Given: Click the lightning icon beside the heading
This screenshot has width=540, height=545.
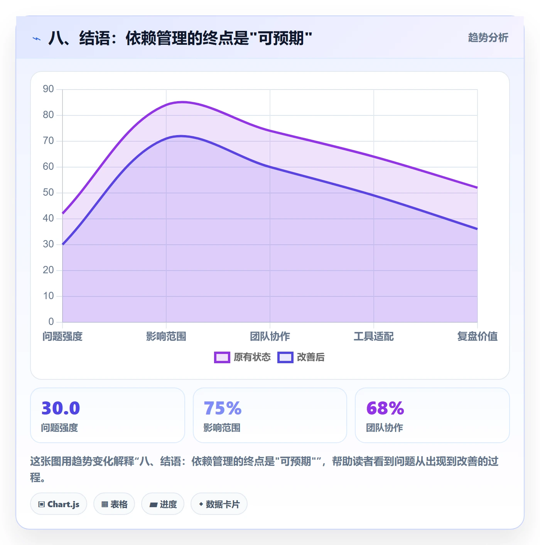Looking at the screenshot, I should [x=37, y=39].
